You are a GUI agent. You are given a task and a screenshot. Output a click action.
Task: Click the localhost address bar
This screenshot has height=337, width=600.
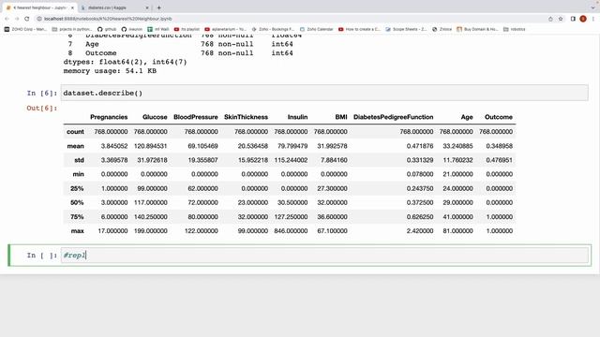tap(291, 19)
